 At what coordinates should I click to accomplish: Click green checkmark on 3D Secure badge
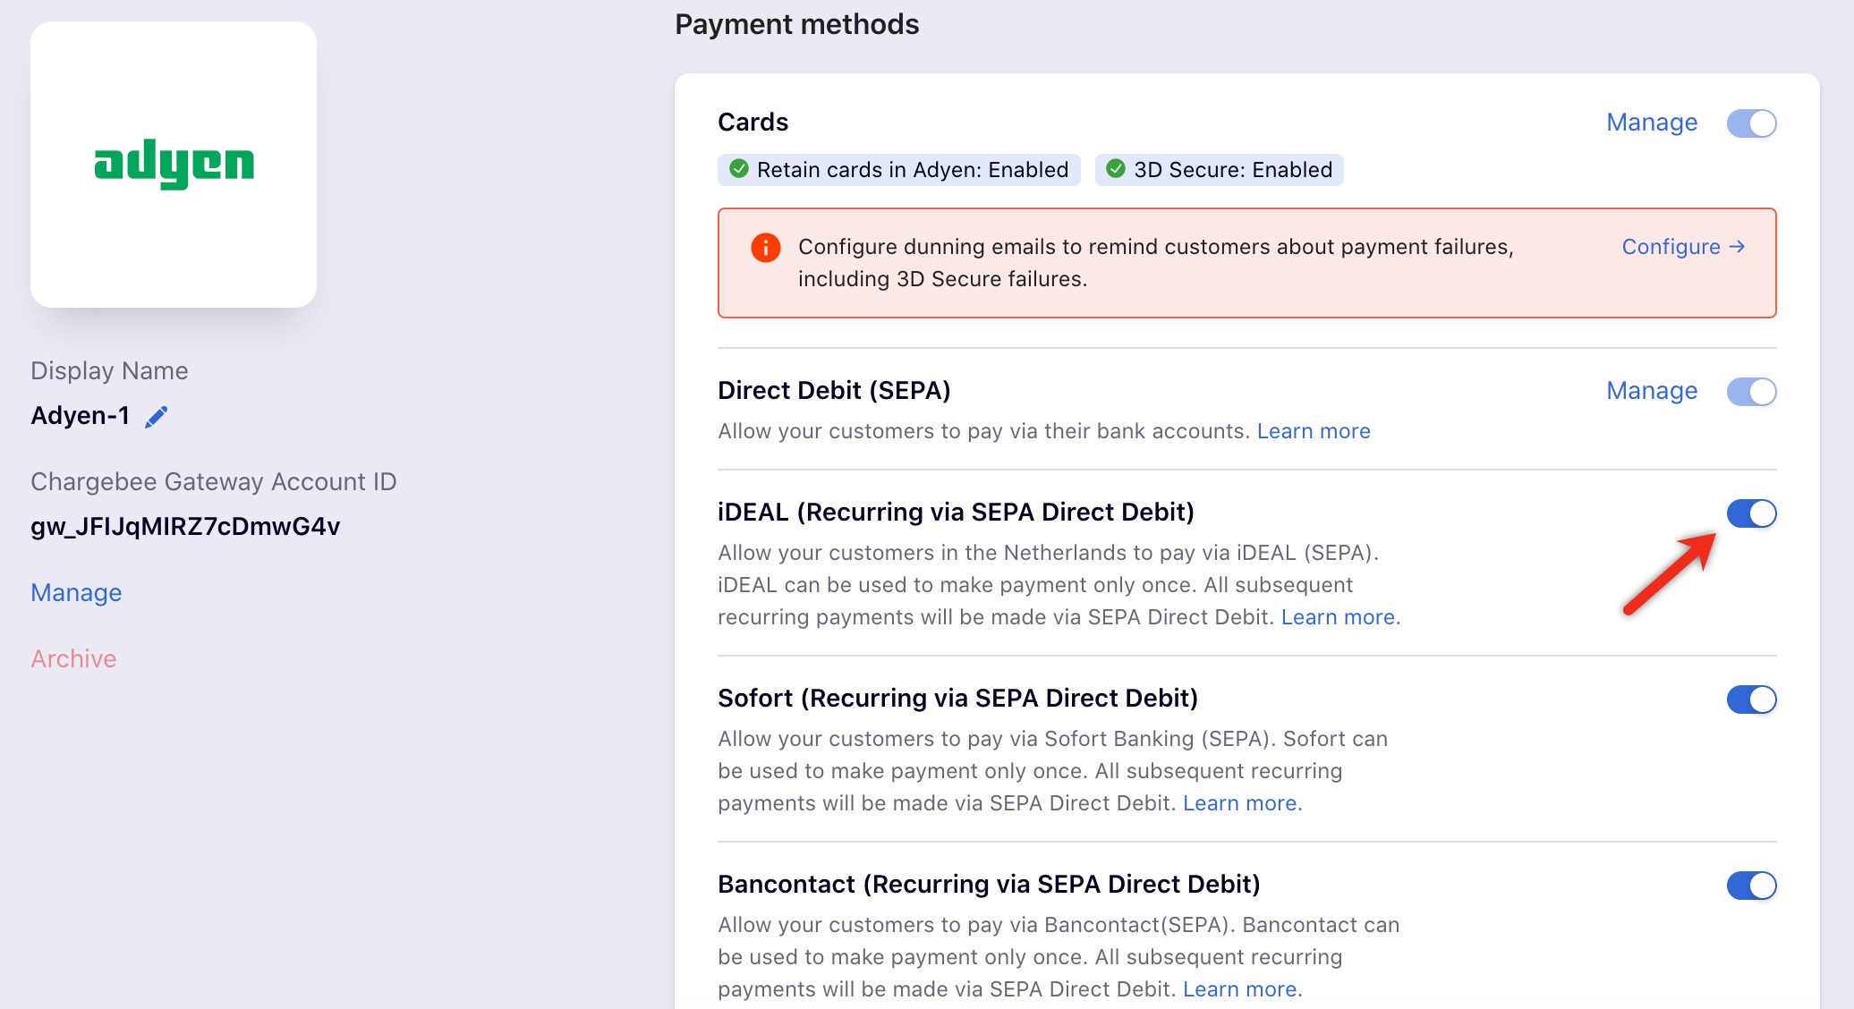click(1116, 169)
